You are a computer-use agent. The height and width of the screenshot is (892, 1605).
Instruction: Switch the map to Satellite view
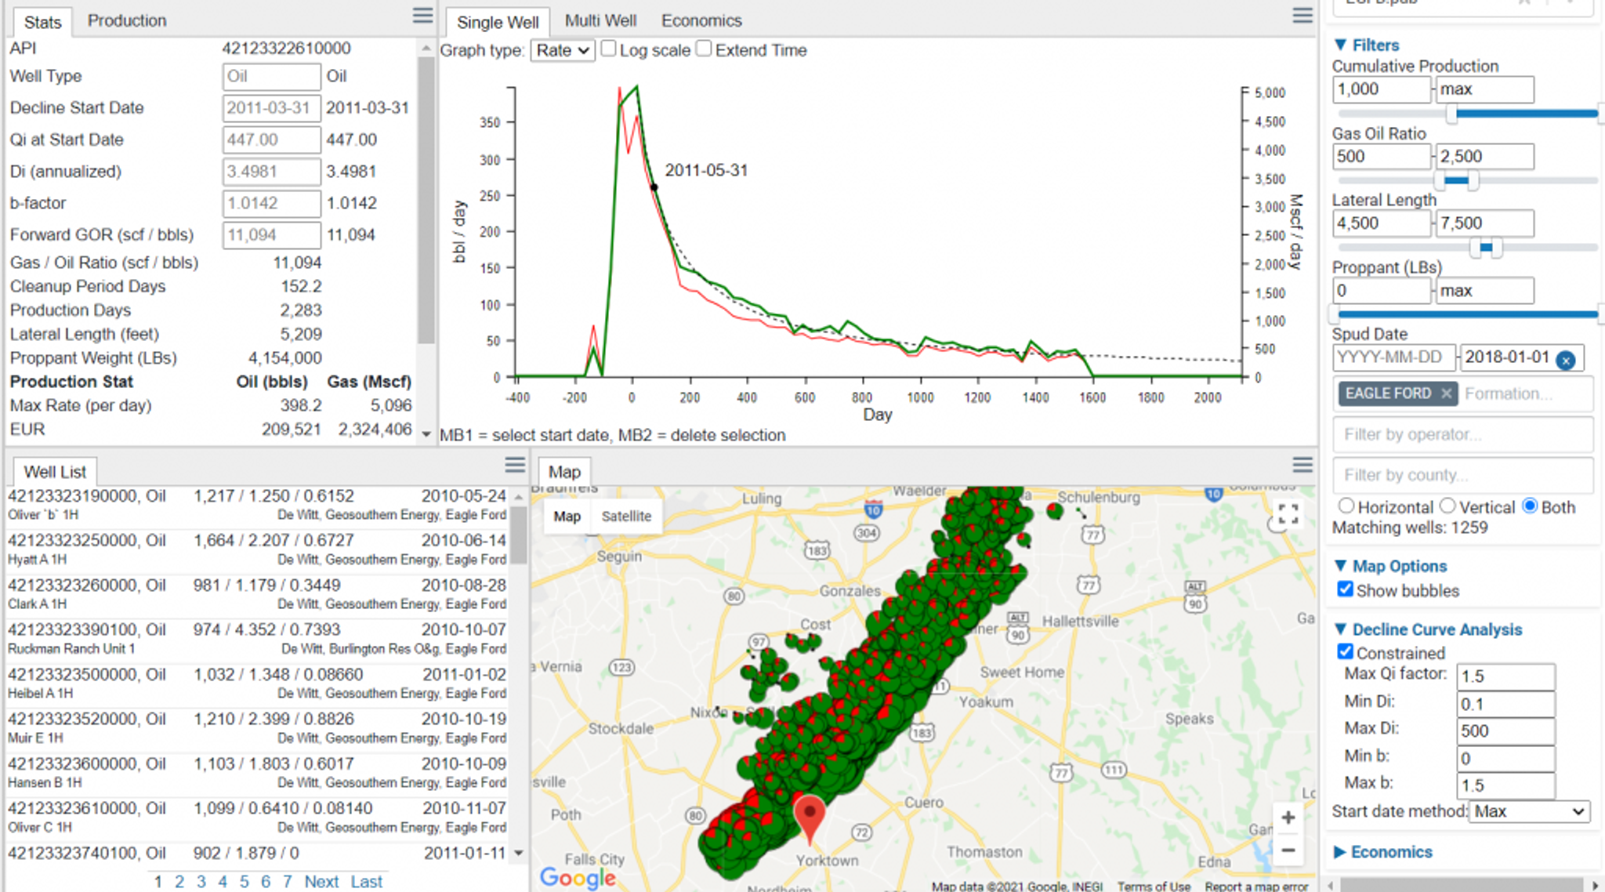click(x=626, y=517)
